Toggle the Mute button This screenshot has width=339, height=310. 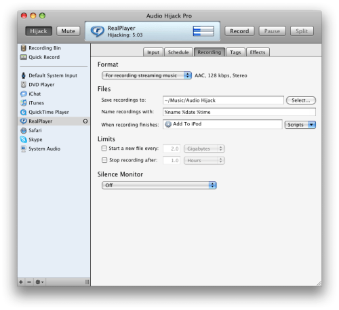point(68,31)
